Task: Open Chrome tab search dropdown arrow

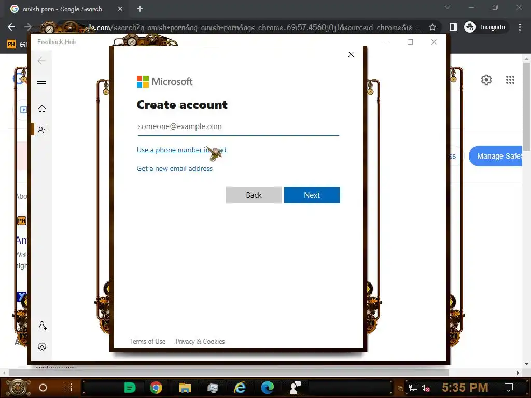Action: (448, 7)
